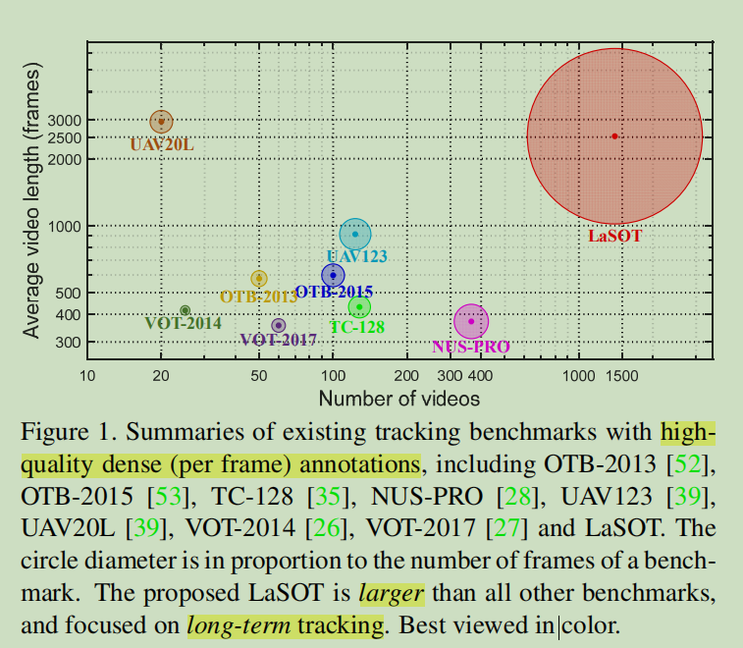Click the large red LaSOT circle
The height and width of the screenshot is (648, 743).
tap(614, 136)
